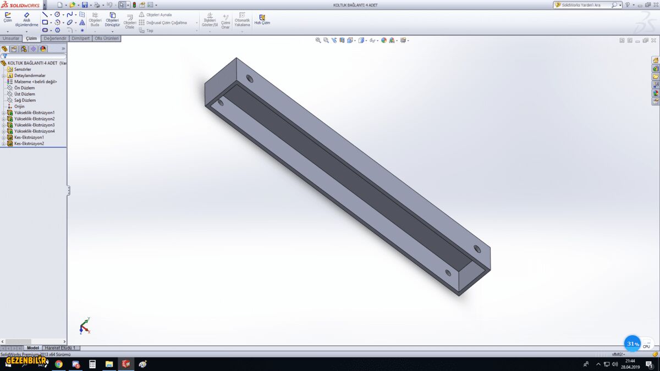Open the Windows calculator from taskbar
This screenshot has width=660, height=371.
tap(92, 364)
